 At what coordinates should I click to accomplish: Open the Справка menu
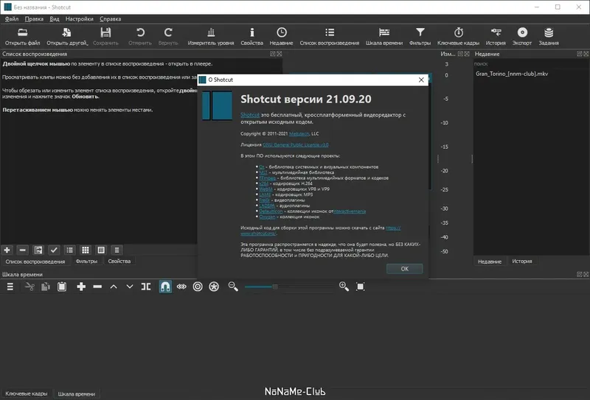coord(110,19)
